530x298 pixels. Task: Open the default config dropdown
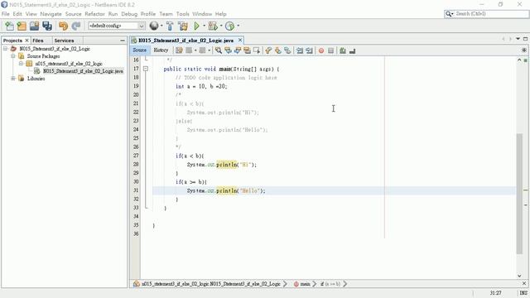click(x=142, y=26)
